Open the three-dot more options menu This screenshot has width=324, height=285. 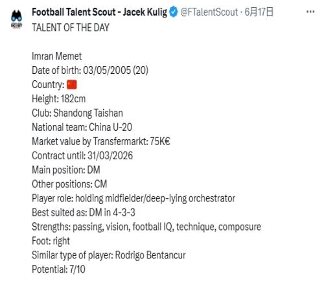pyautogui.click(x=310, y=12)
